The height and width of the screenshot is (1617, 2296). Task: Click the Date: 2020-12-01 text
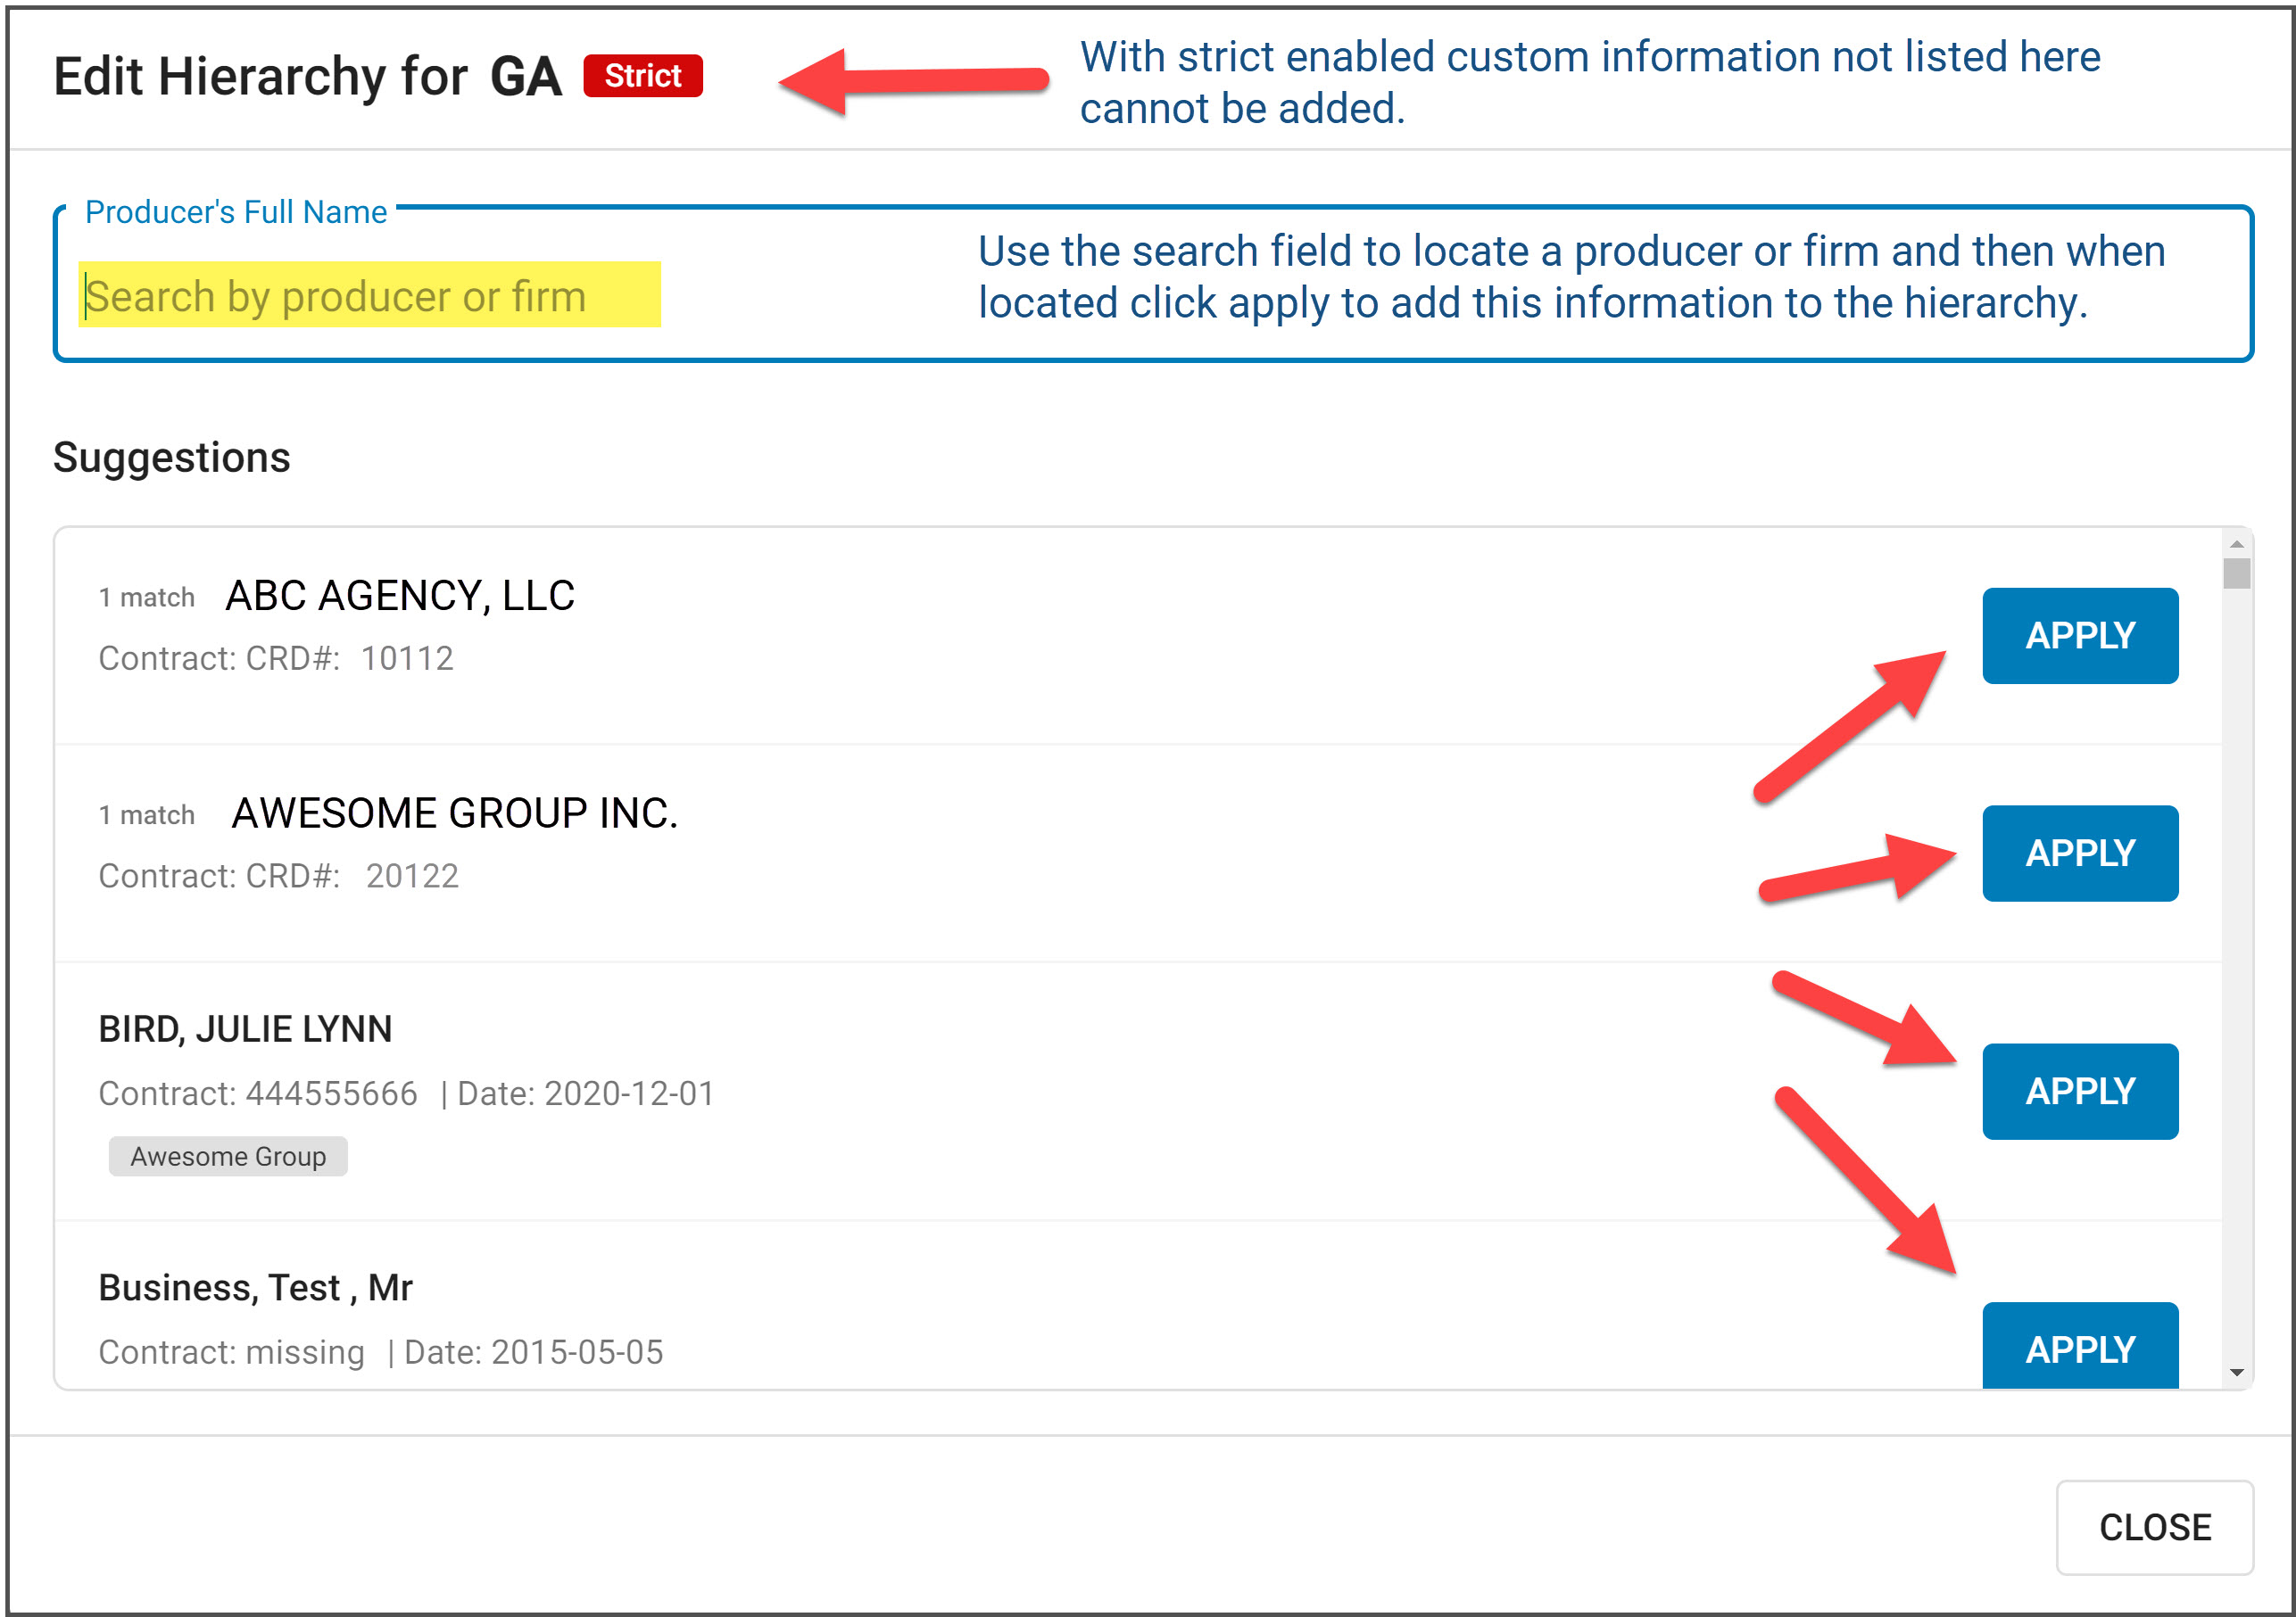coord(586,1094)
